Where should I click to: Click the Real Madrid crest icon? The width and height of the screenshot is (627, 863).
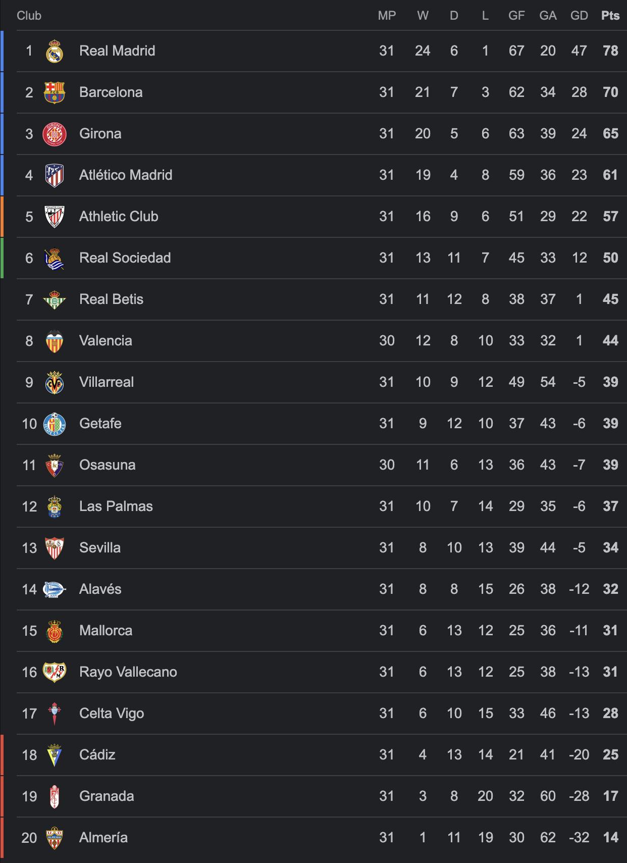pyautogui.click(x=55, y=51)
